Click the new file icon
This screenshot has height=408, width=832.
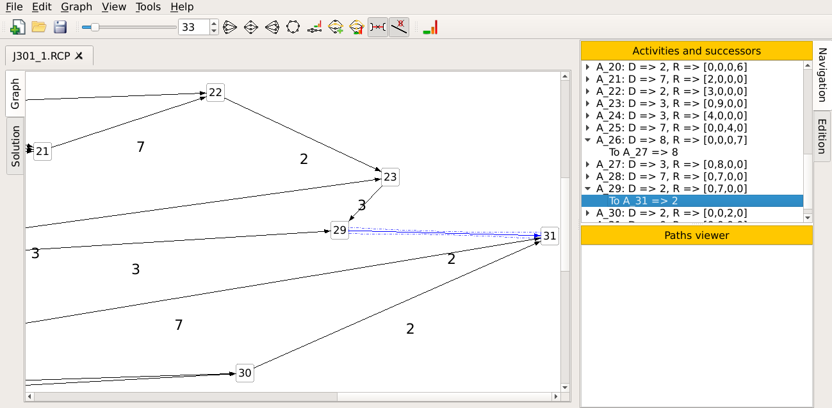[18, 27]
